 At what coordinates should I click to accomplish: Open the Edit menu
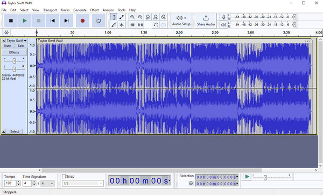[x=13, y=10]
